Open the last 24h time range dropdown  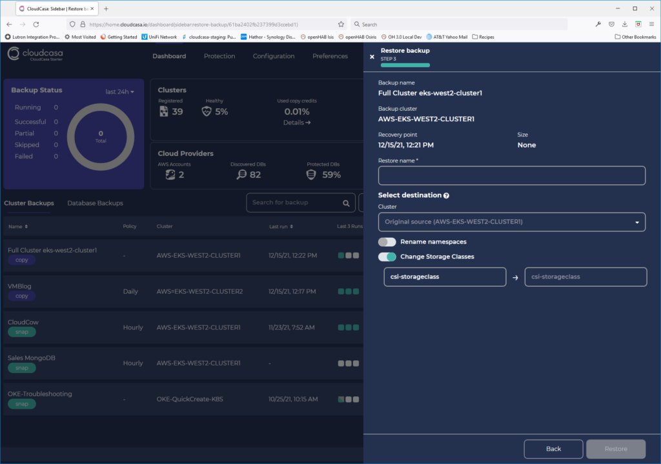(119, 92)
